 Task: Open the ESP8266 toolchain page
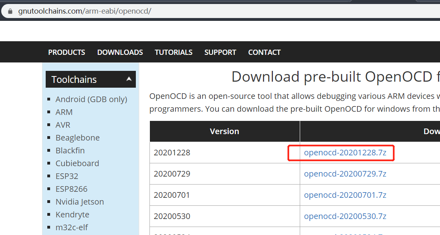72,189
